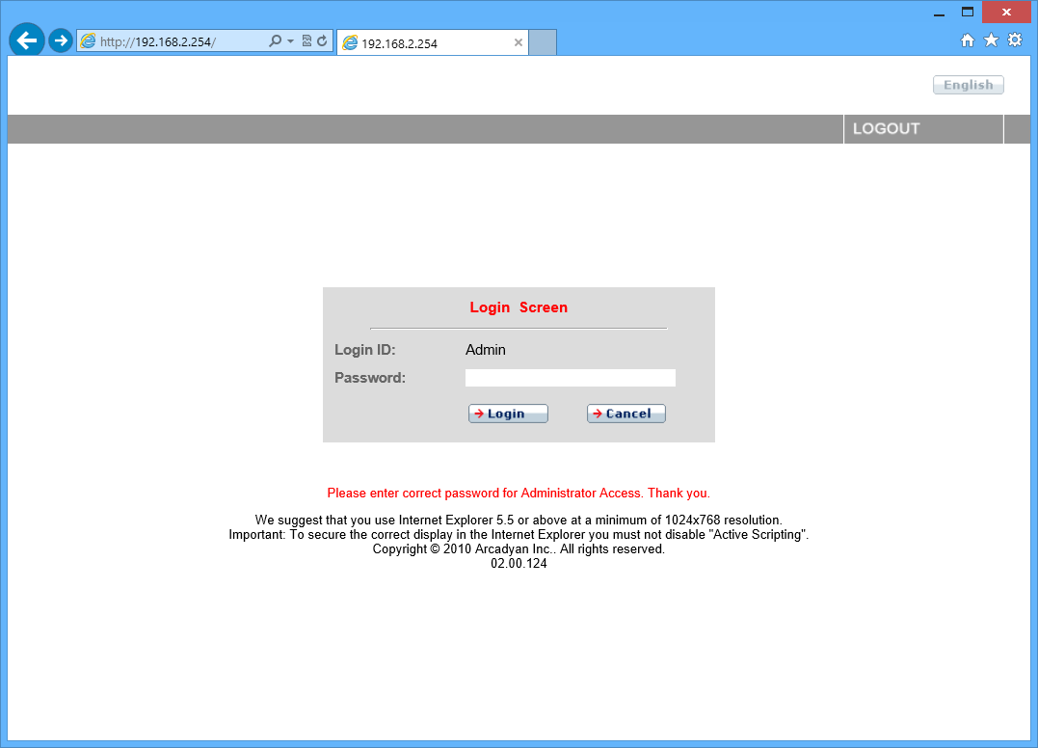
Task: Click LOGOUT in the gray navigation bar
Action: 887,129
